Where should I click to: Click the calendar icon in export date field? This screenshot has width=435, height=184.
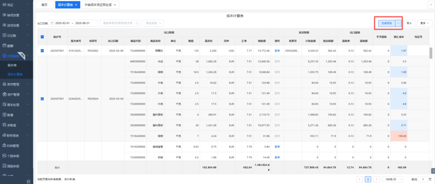52,23
